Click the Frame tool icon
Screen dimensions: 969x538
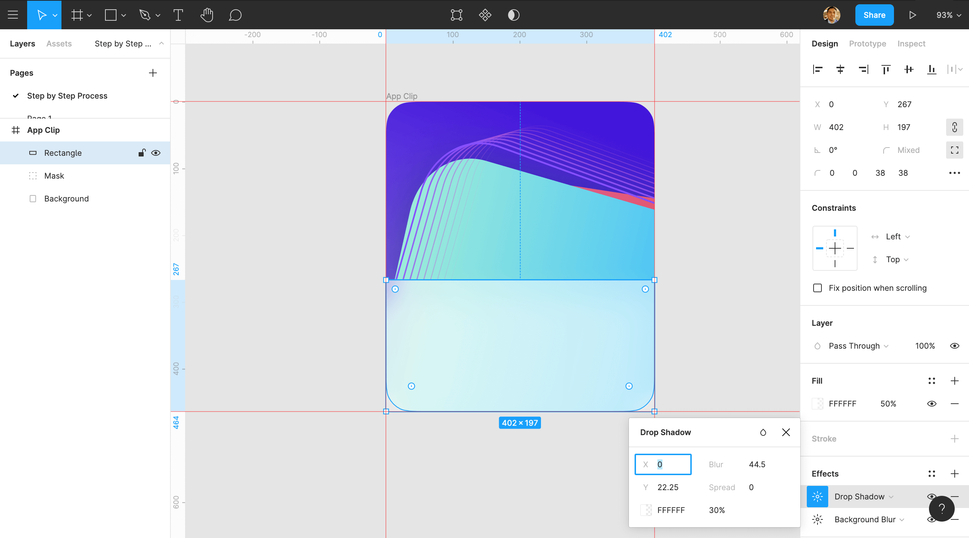pos(77,15)
